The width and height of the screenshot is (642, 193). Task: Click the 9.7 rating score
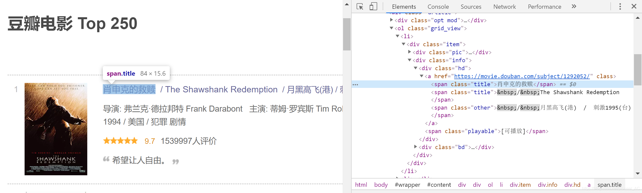(150, 141)
